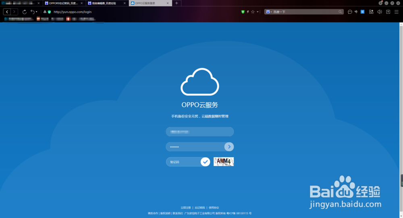Screen dimensions: 403x218
Task: Click the browser avatar icon with red dot
Action: coord(380,3)
